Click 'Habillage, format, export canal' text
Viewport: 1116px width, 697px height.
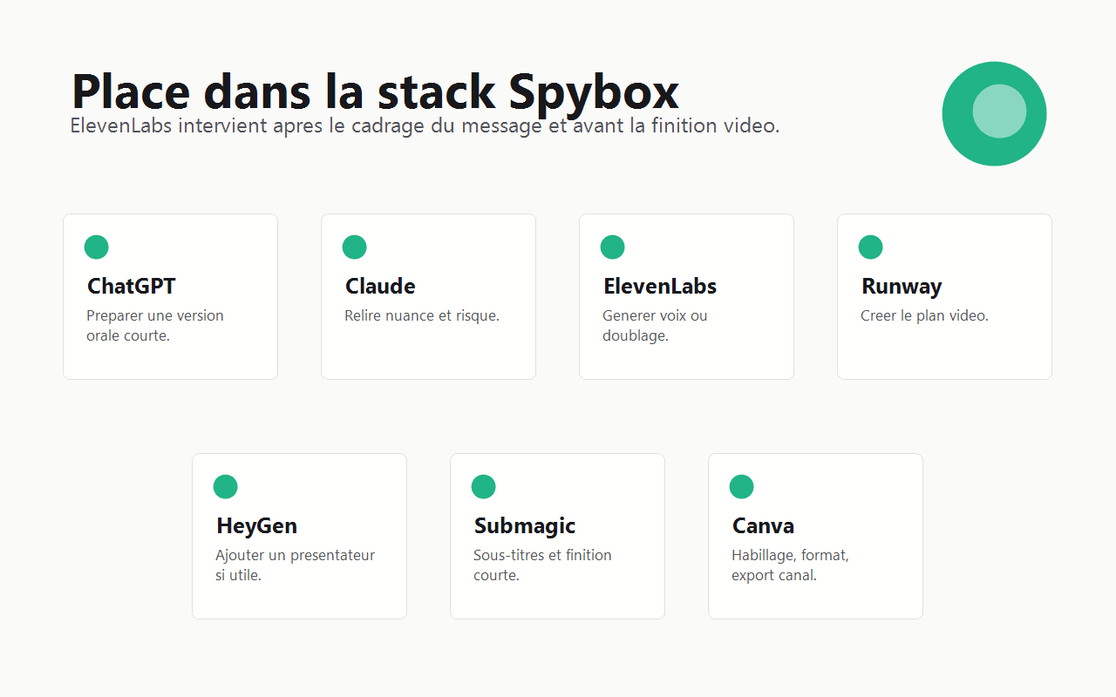click(x=790, y=565)
